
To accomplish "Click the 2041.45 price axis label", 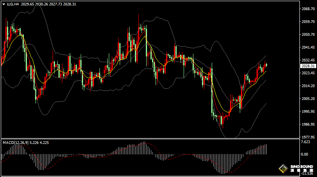I will pos(308,47).
